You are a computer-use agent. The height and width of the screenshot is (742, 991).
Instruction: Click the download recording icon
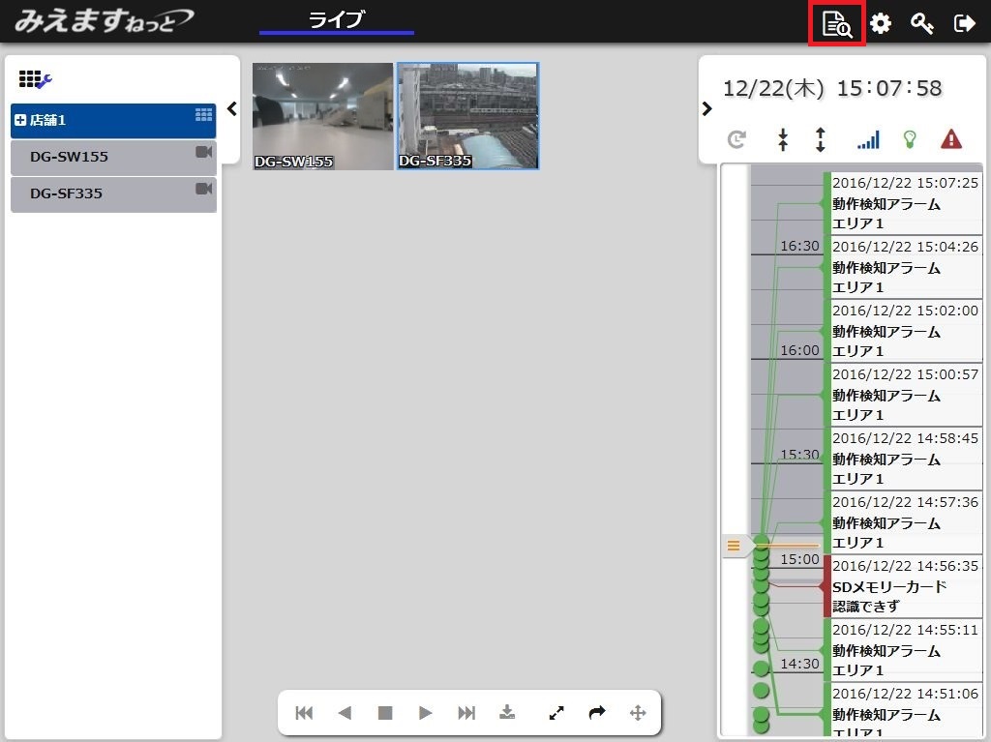[507, 713]
